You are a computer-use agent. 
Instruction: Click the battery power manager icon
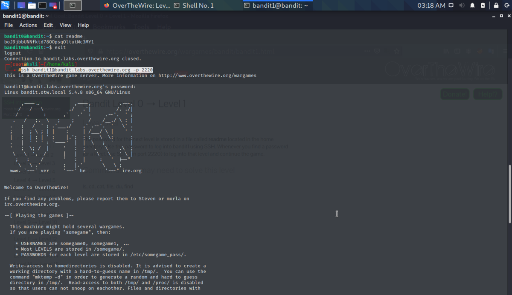point(483,6)
